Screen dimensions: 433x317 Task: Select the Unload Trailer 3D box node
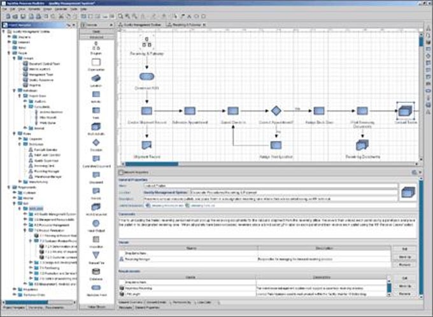click(x=406, y=111)
